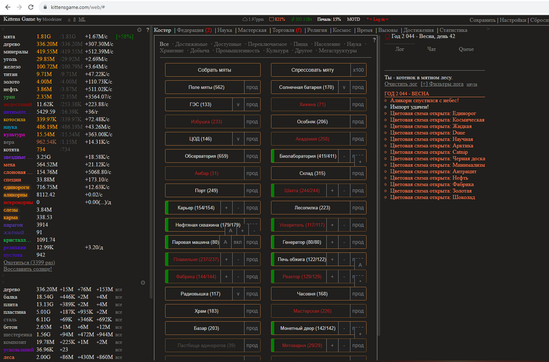Sell a Лесопилка with прод
Image resolution: width=549 pixels, height=362 pixels.
(x=358, y=208)
